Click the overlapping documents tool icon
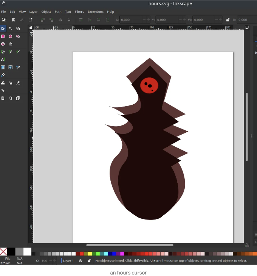The width and height of the screenshot is (257, 276). click(18, 98)
